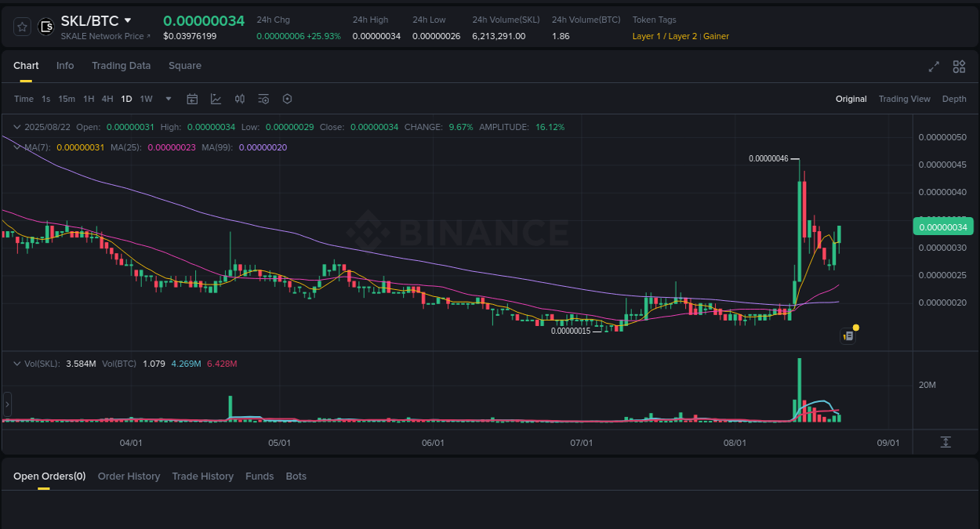Screen dimensions: 980x529
Task: Click the 24h Volume(SKL) value 6,213,291.00
Action: pyautogui.click(x=499, y=36)
